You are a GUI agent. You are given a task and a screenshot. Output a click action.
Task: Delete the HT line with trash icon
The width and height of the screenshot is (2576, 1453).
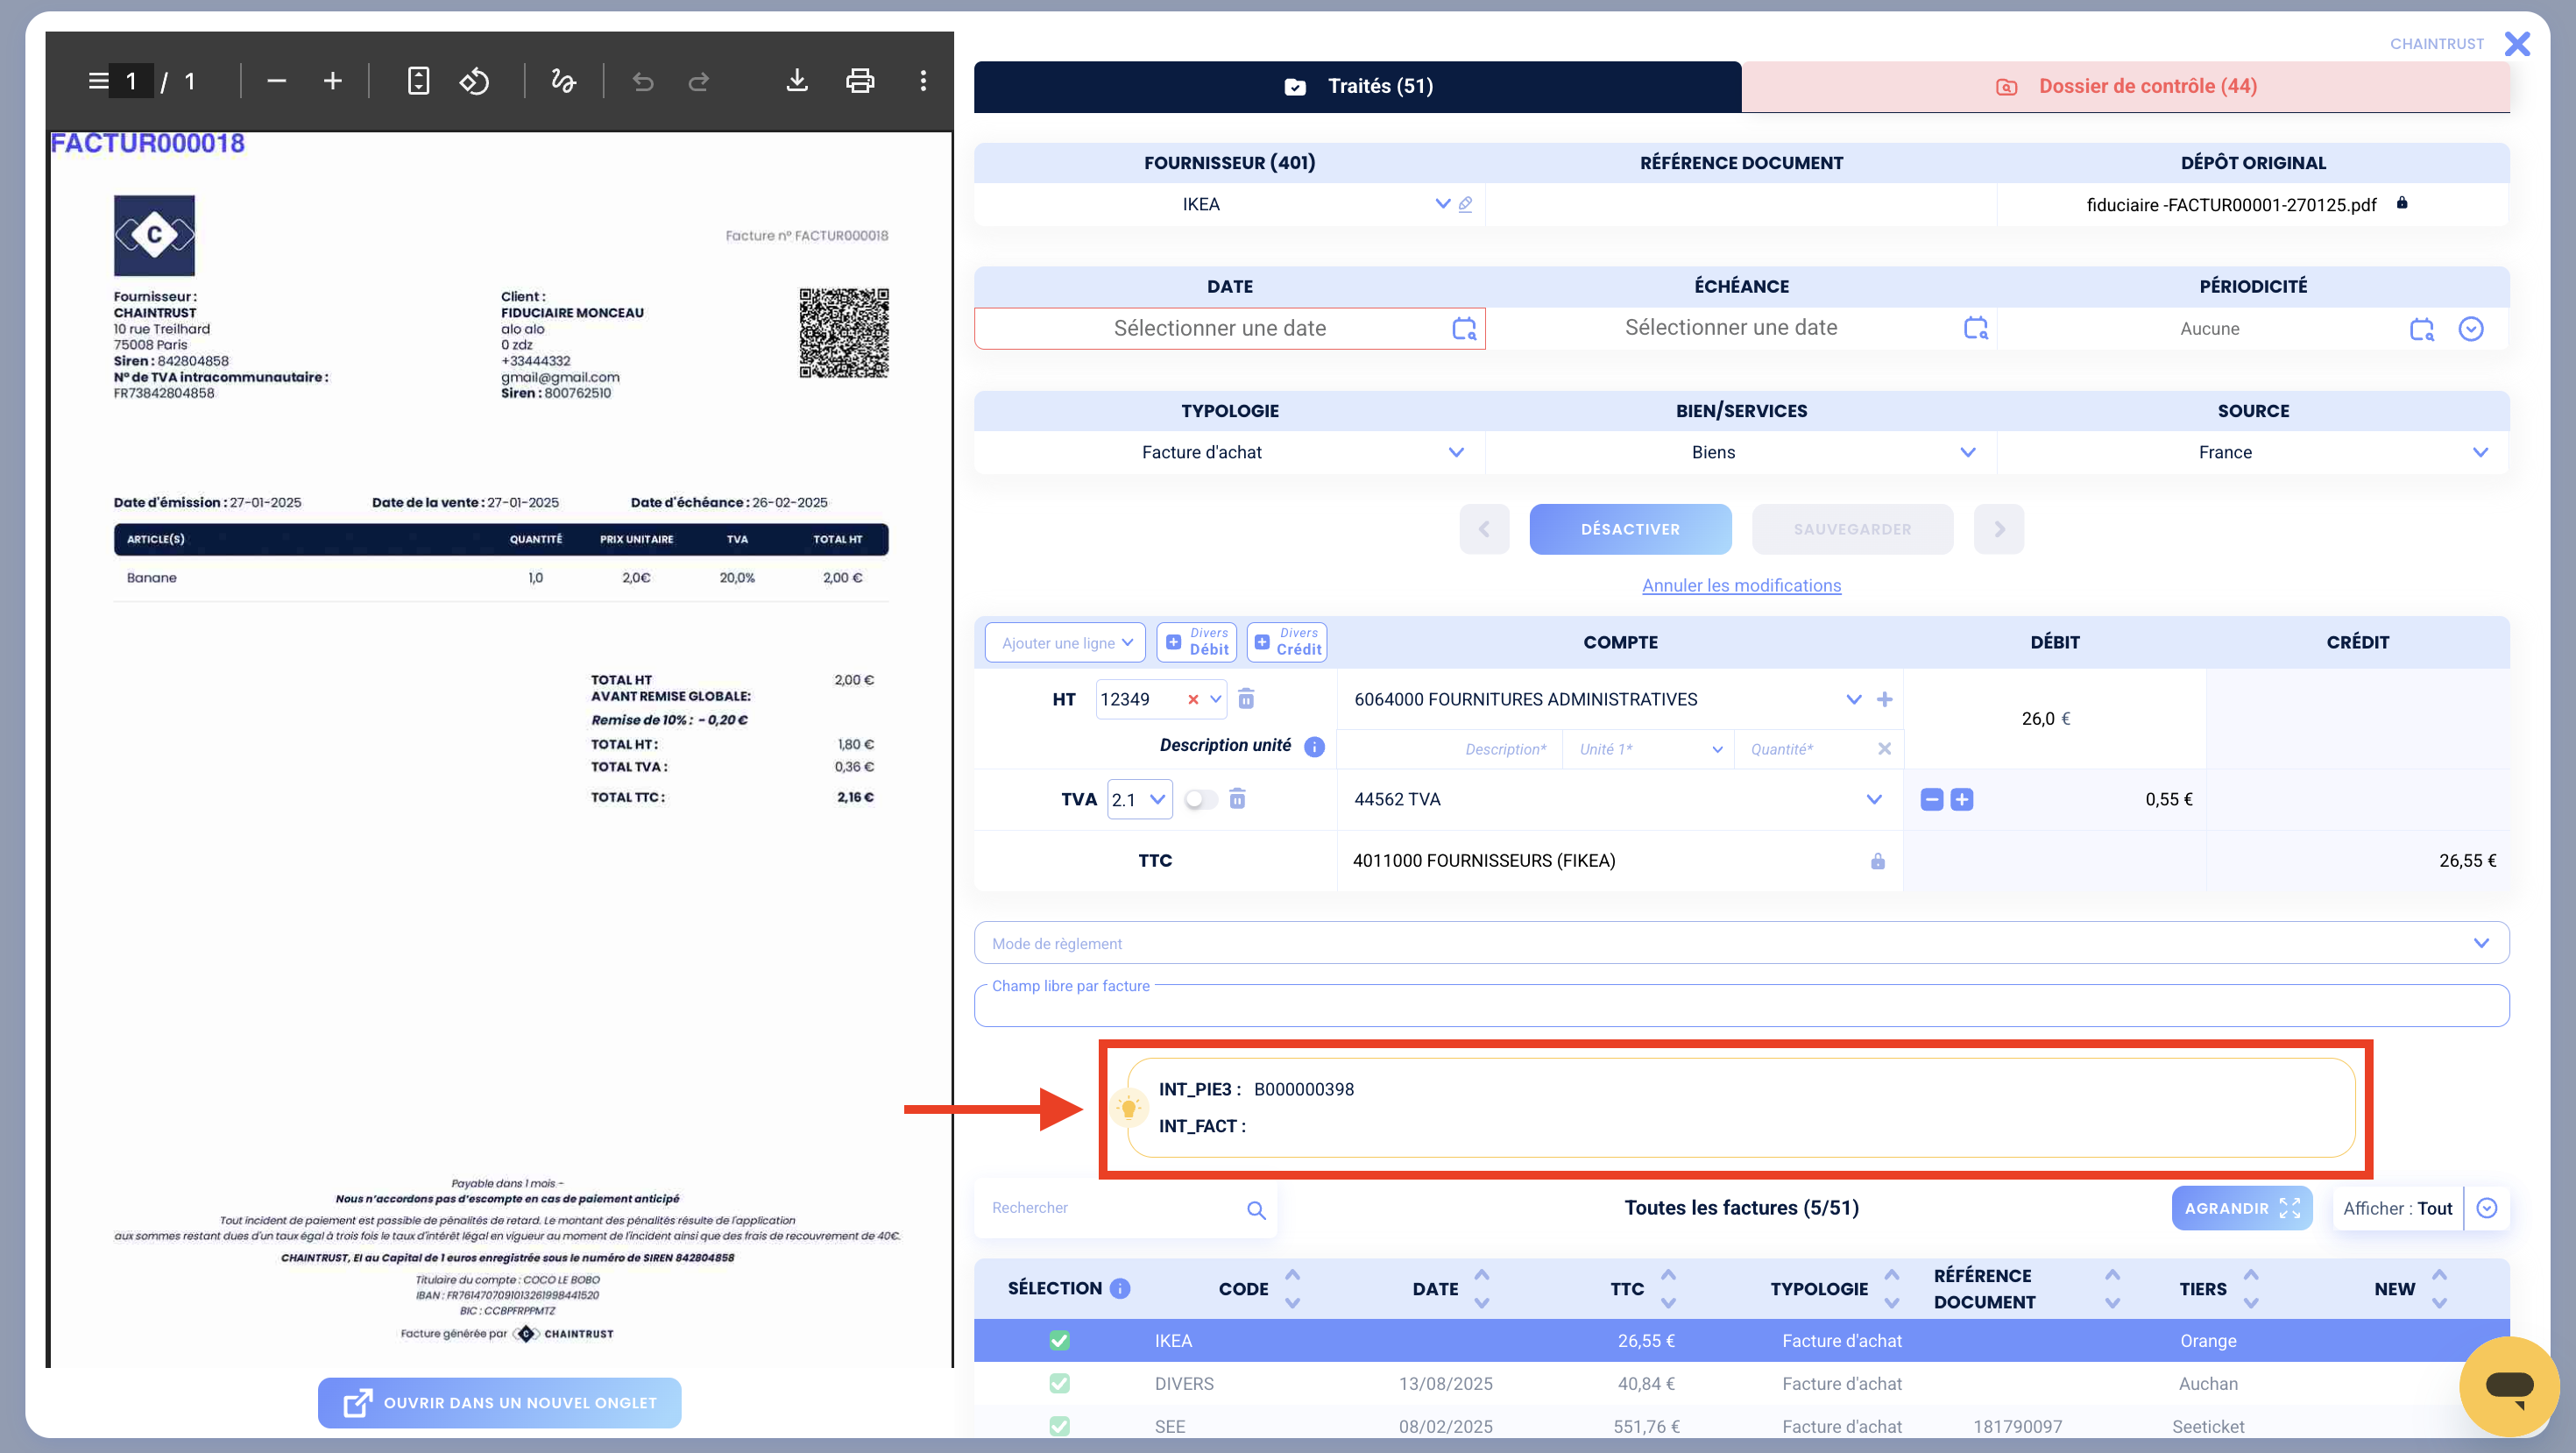tap(1246, 699)
